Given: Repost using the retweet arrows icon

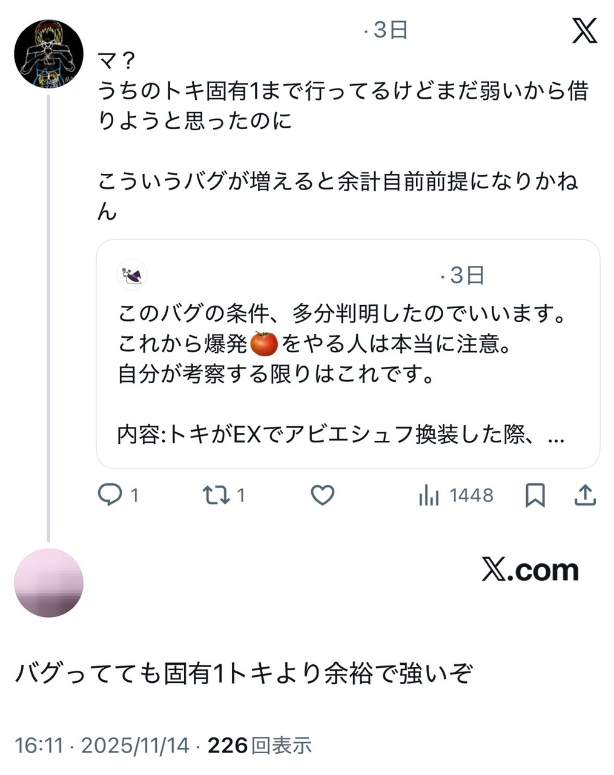Looking at the screenshot, I should coord(216,495).
